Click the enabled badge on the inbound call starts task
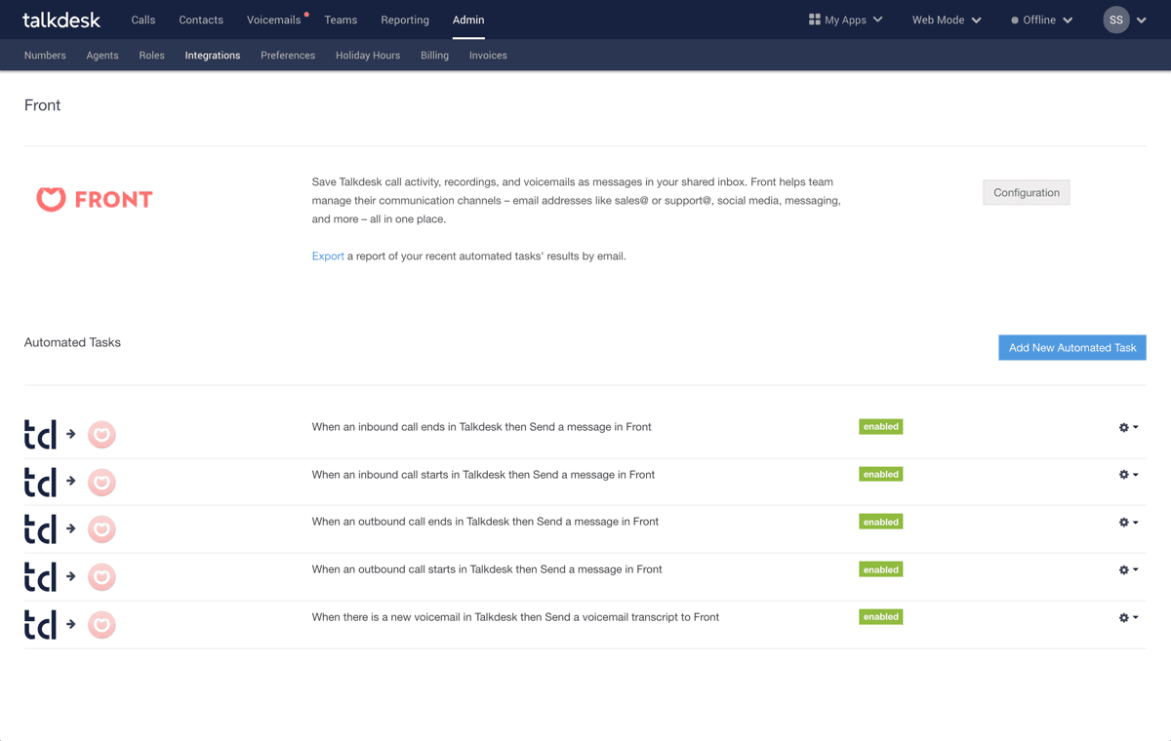This screenshot has width=1171, height=741. (x=880, y=474)
